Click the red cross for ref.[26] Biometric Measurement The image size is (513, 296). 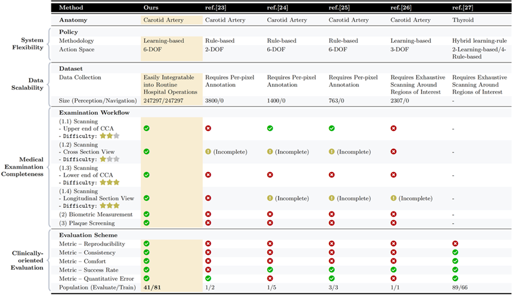394,214
